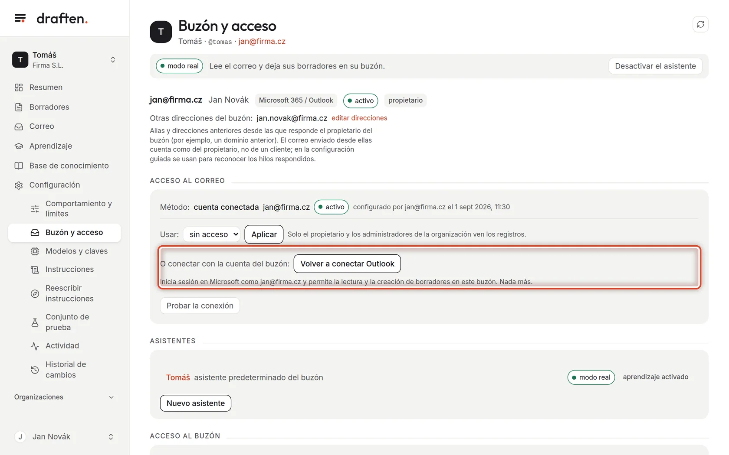Expand the Organizaciones section

[x=64, y=397]
